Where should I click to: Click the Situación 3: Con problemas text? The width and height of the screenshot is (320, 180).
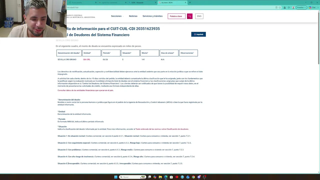(69, 150)
